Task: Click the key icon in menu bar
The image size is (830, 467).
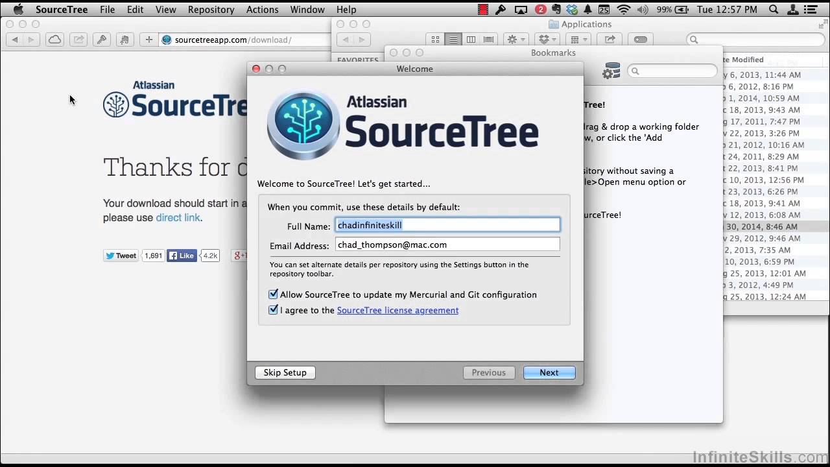Action: coord(501,10)
